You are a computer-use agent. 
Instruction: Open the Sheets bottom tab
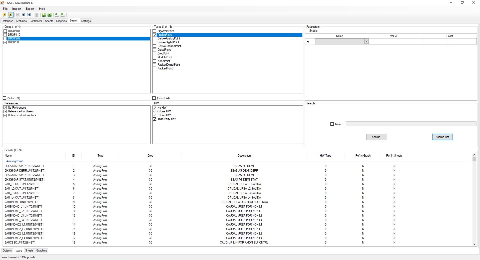(29, 251)
